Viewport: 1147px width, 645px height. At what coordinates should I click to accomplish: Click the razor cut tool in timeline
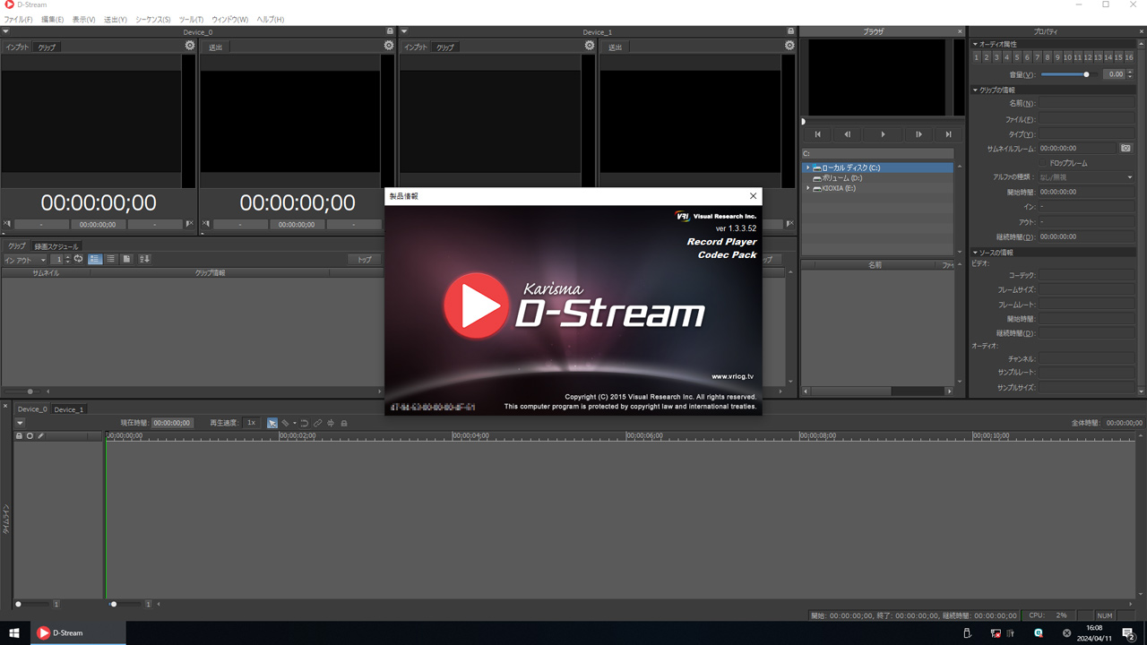click(x=286, y=423)
